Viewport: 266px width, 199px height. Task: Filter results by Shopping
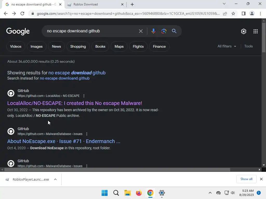coord(78,47)
